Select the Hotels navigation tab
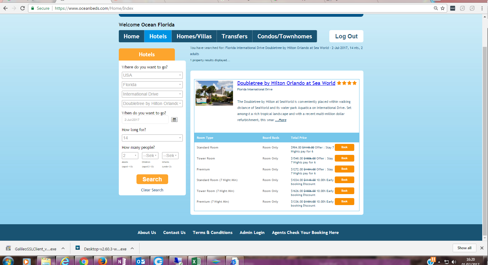Screen dimensions: 488x265 (x=158, y=36)
